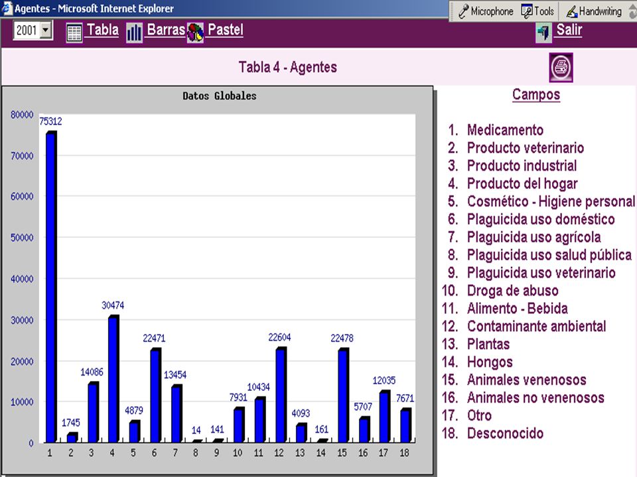The height and width of the screenshot is (477, 637).
Task: Click the Tabla grid icon
Action: (x=74, y=33)
